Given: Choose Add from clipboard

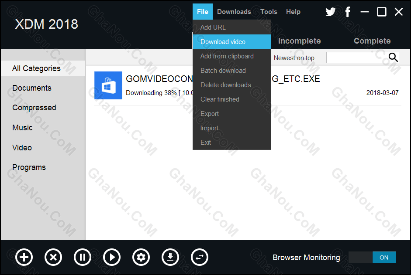Looking at the screenshot, I should click(x=232, y=56).
